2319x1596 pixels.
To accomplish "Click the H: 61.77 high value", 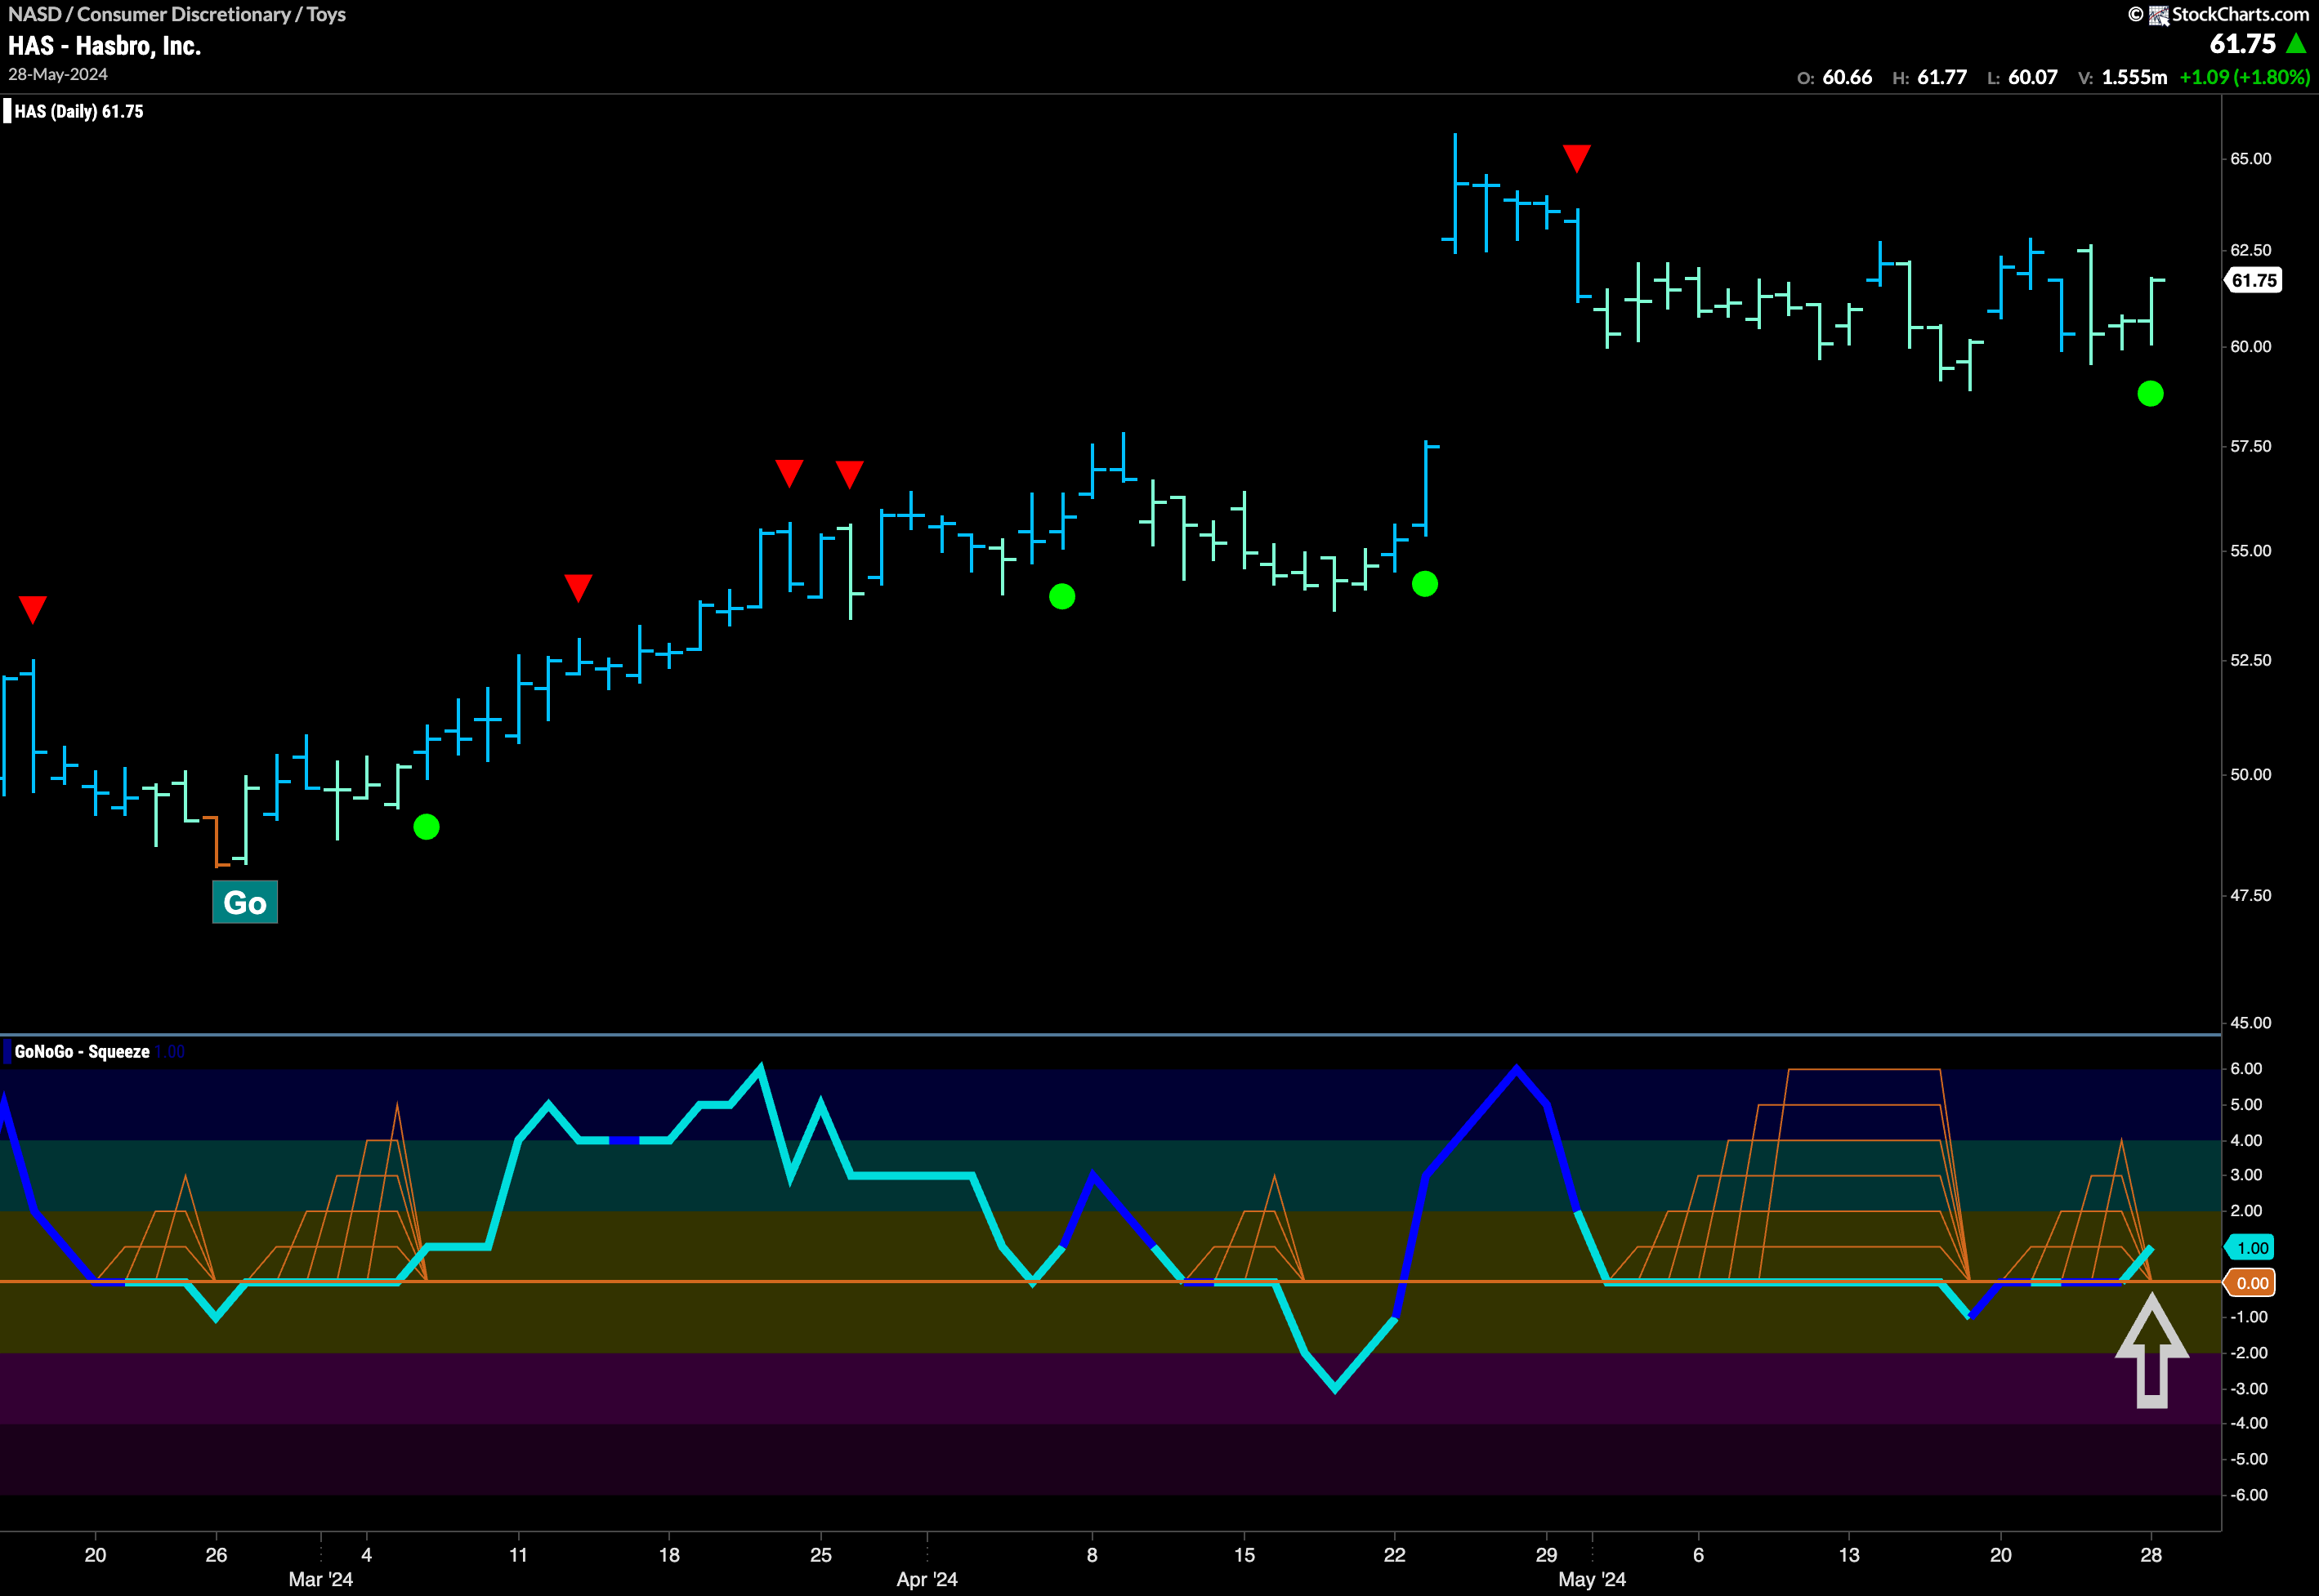I will click(1930, 77).
